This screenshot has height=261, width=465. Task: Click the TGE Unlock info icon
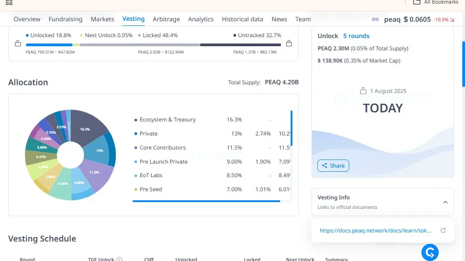(x=119, y=259)
